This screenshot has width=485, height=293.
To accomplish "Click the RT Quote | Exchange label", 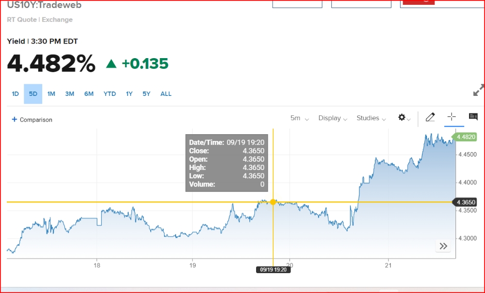I will [x=40, y=19].
